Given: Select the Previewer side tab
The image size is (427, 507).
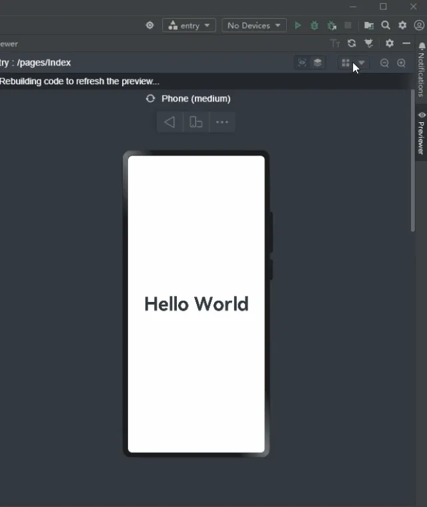Looking at the screenshot, I should [421, 133].
